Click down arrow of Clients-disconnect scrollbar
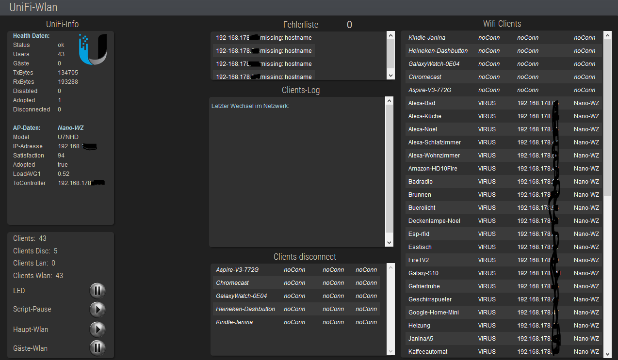The width and height of the screenshot is (618, 360). pos(391,351)
